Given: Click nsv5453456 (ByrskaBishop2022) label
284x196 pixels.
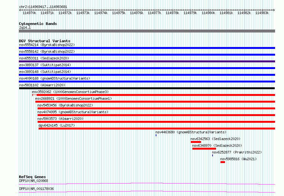Looking at the screenshot, I should pyautogui.click(x=65, y=105).
